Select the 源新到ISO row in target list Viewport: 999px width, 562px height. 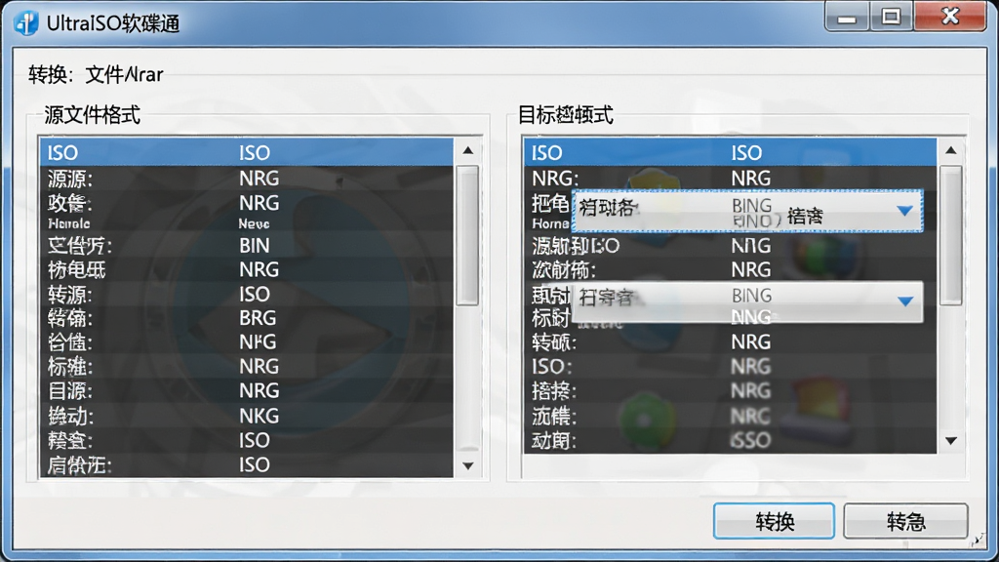click(730, 245)
